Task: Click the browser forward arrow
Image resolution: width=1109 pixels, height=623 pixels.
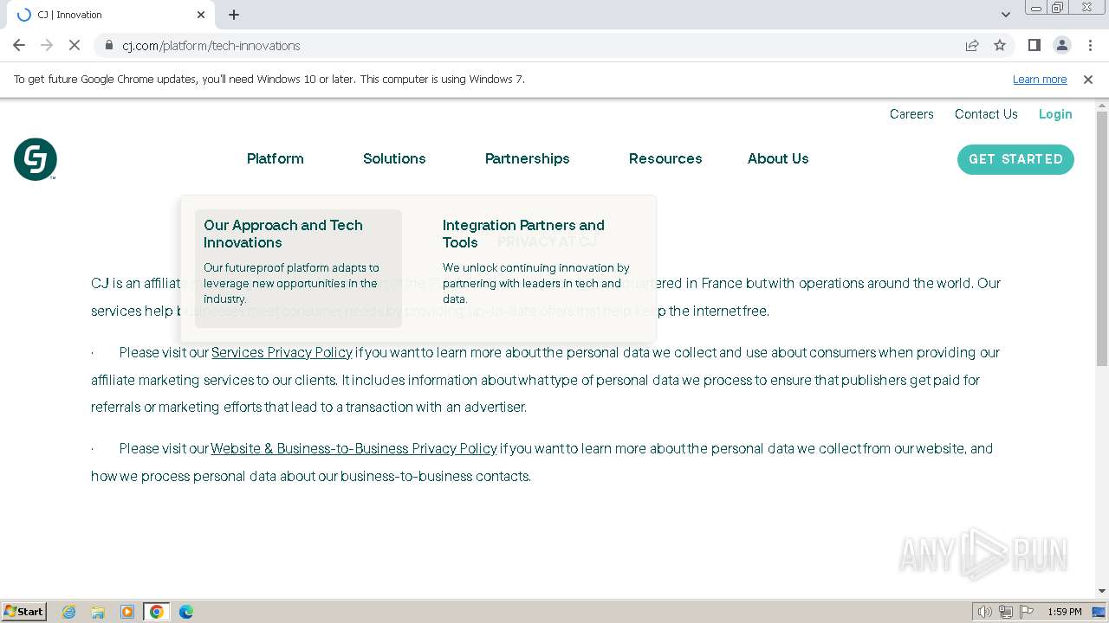Action: 47,45
